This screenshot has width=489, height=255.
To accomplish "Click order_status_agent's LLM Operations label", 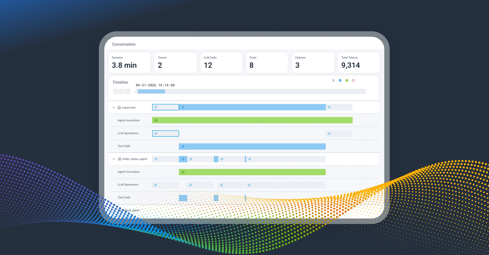I will 128,185.
